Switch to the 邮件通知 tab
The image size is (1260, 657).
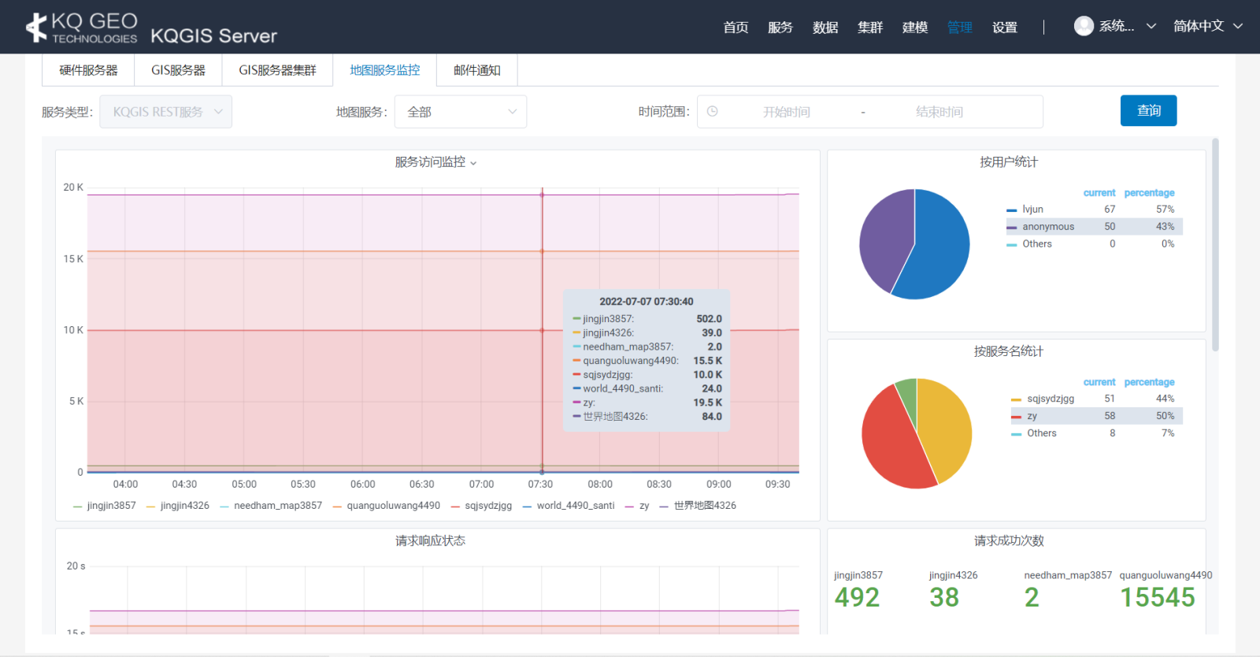click(x=477, y=70)
